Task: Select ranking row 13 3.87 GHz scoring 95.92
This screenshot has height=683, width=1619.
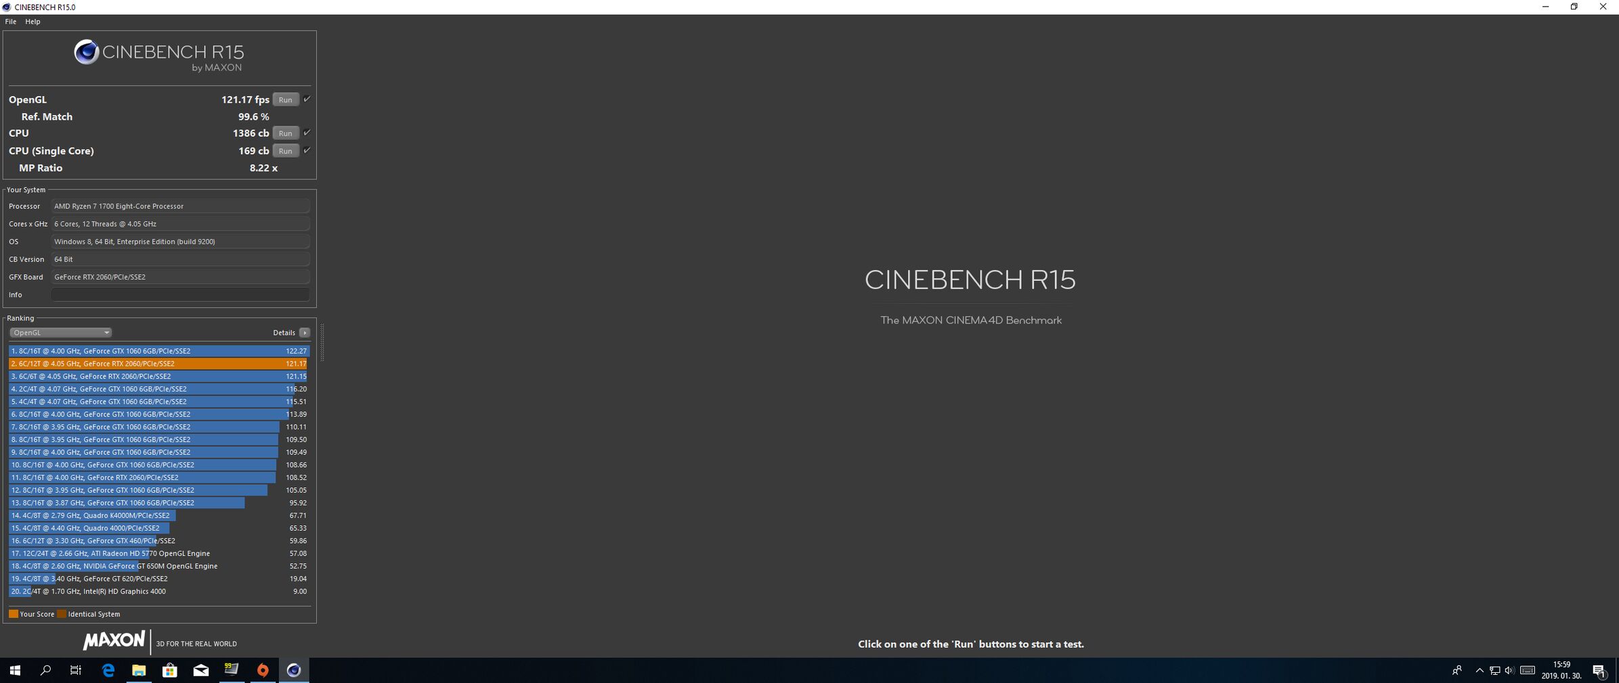Action: click(x=159, y=503)
